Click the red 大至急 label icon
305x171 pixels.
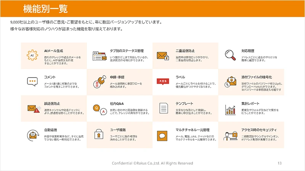[x=163, y=81]
